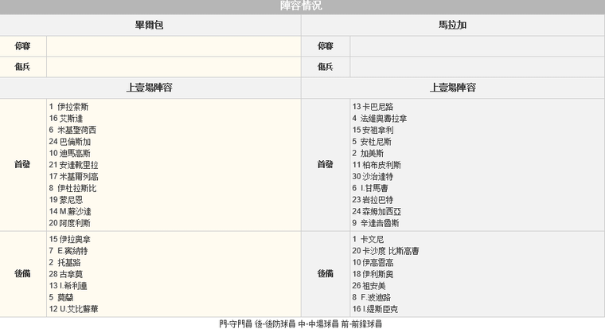Click player 16 艾斯達
The width and height of the screenshot is (605, 329).
coord(66,119)
